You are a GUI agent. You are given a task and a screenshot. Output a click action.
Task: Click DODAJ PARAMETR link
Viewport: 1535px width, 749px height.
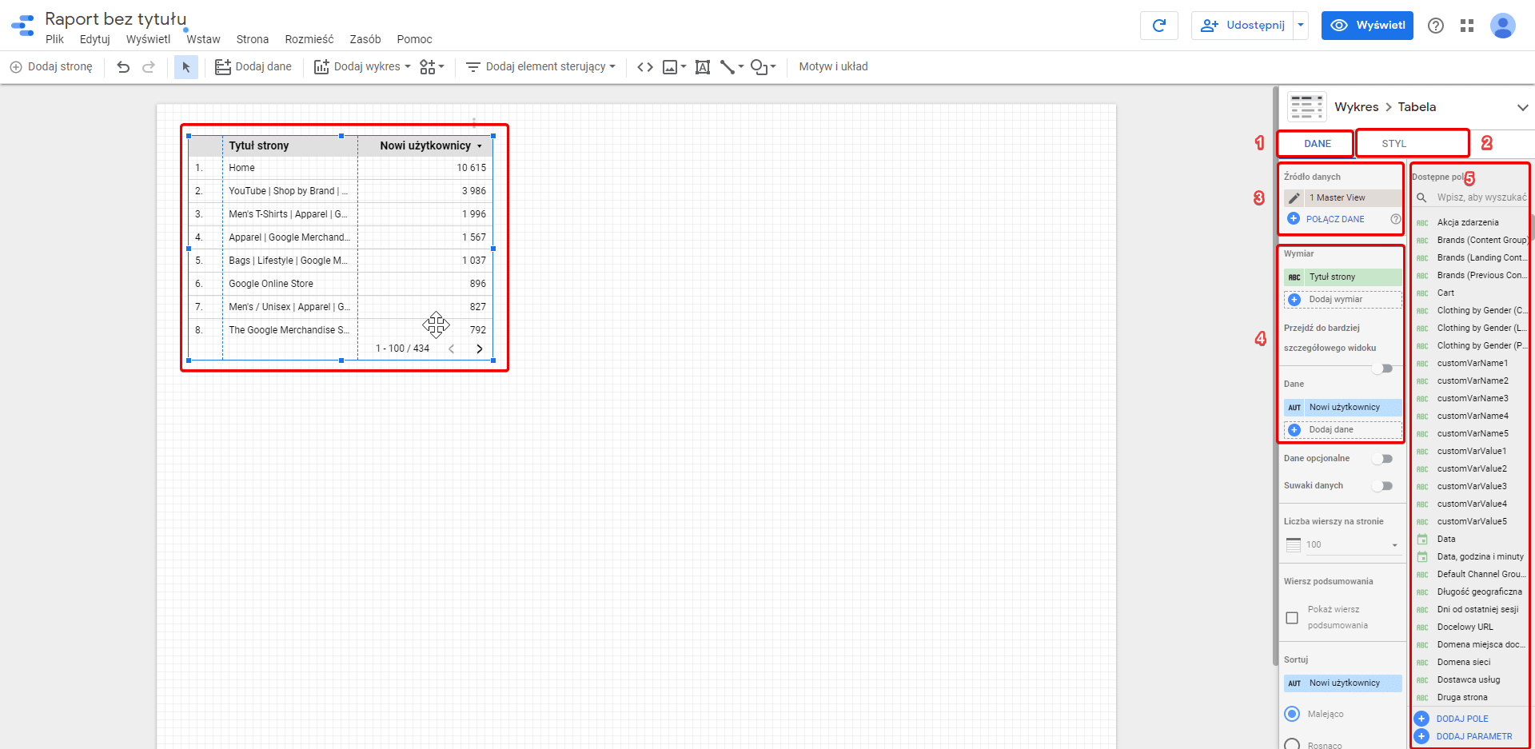click(x=1474, y=736)
